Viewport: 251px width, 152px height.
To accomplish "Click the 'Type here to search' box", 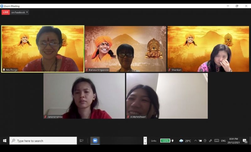I will point(43,141).
